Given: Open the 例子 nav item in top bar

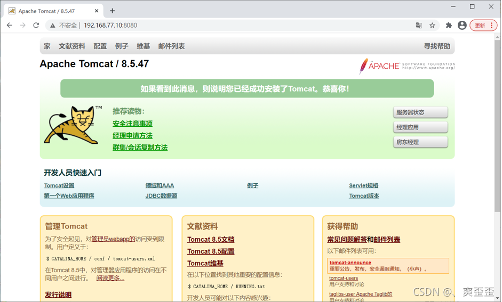Looking at the screenshot, I should point(122,46).
